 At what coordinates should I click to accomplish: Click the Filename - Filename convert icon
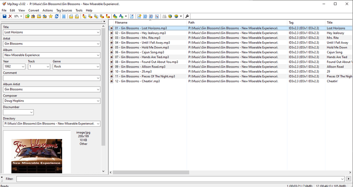96,16
